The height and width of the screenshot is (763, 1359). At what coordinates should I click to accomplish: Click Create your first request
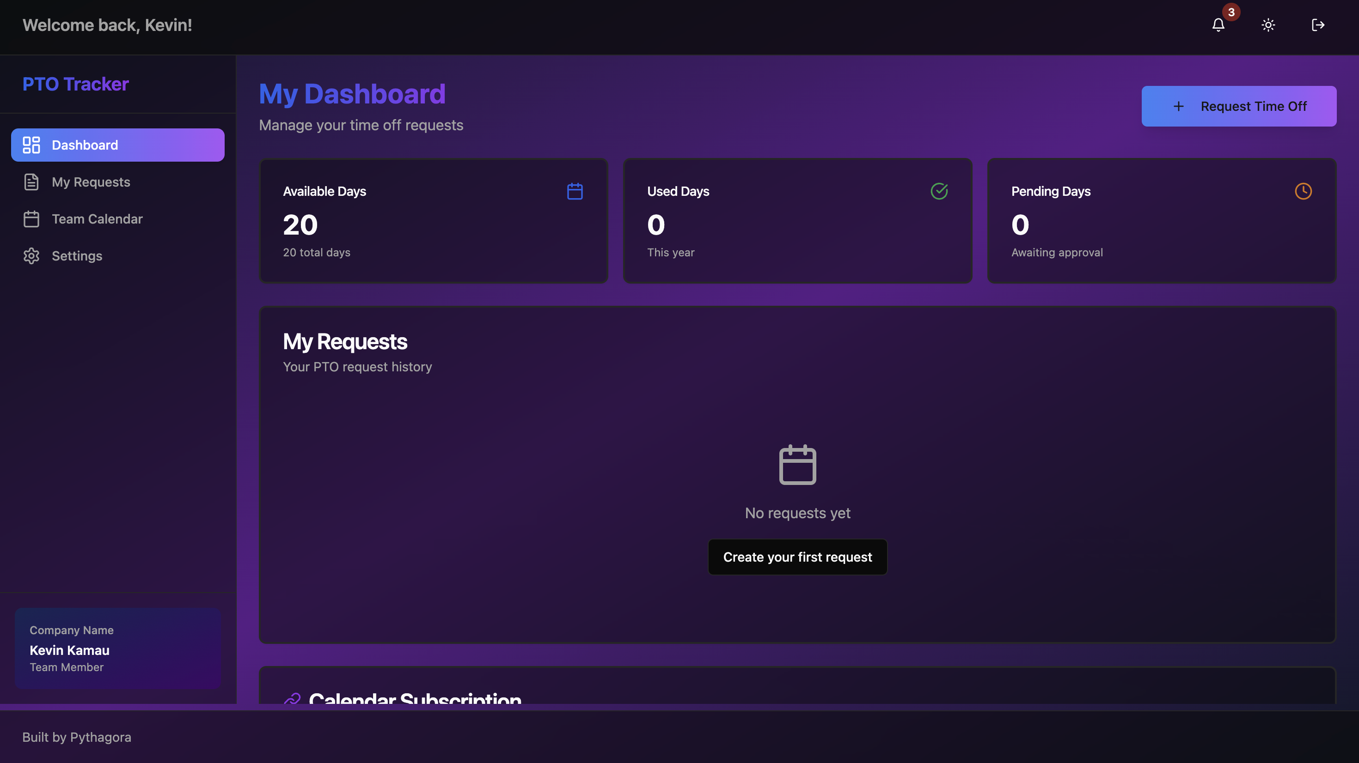click(797, 557)
